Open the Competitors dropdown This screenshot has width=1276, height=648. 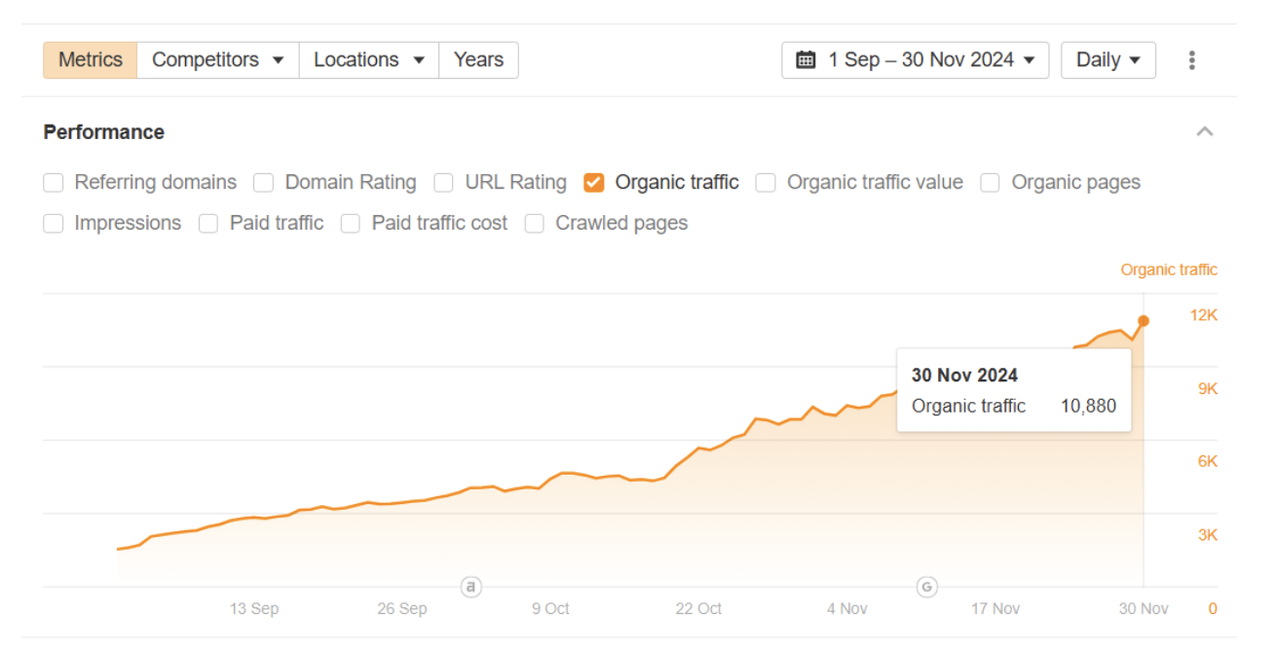tap(218, 60)
